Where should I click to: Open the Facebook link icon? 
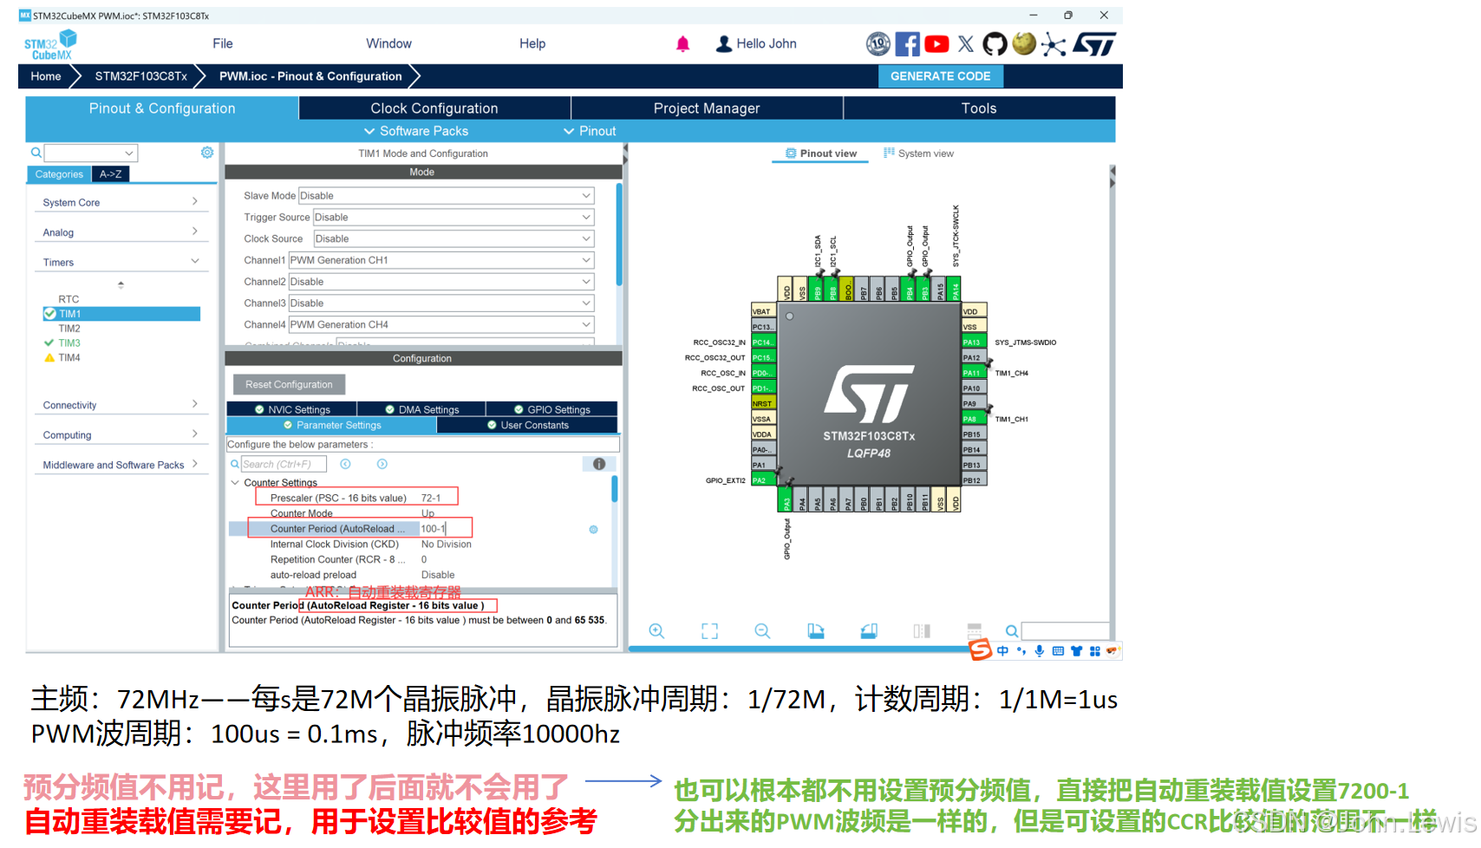pos(907,44)
